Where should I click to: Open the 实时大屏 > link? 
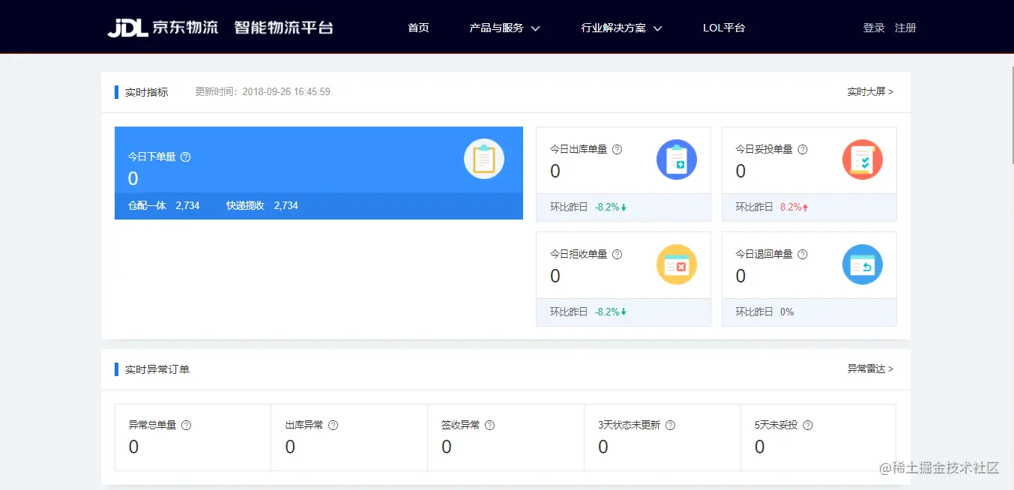click(870, 91)
